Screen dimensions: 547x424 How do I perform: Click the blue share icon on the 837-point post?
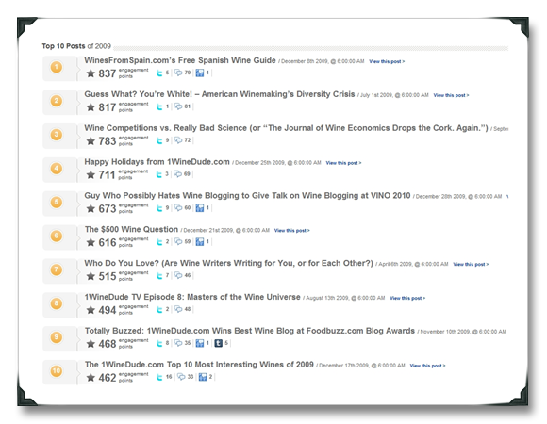pyautogui.click(x=200, y=73)
